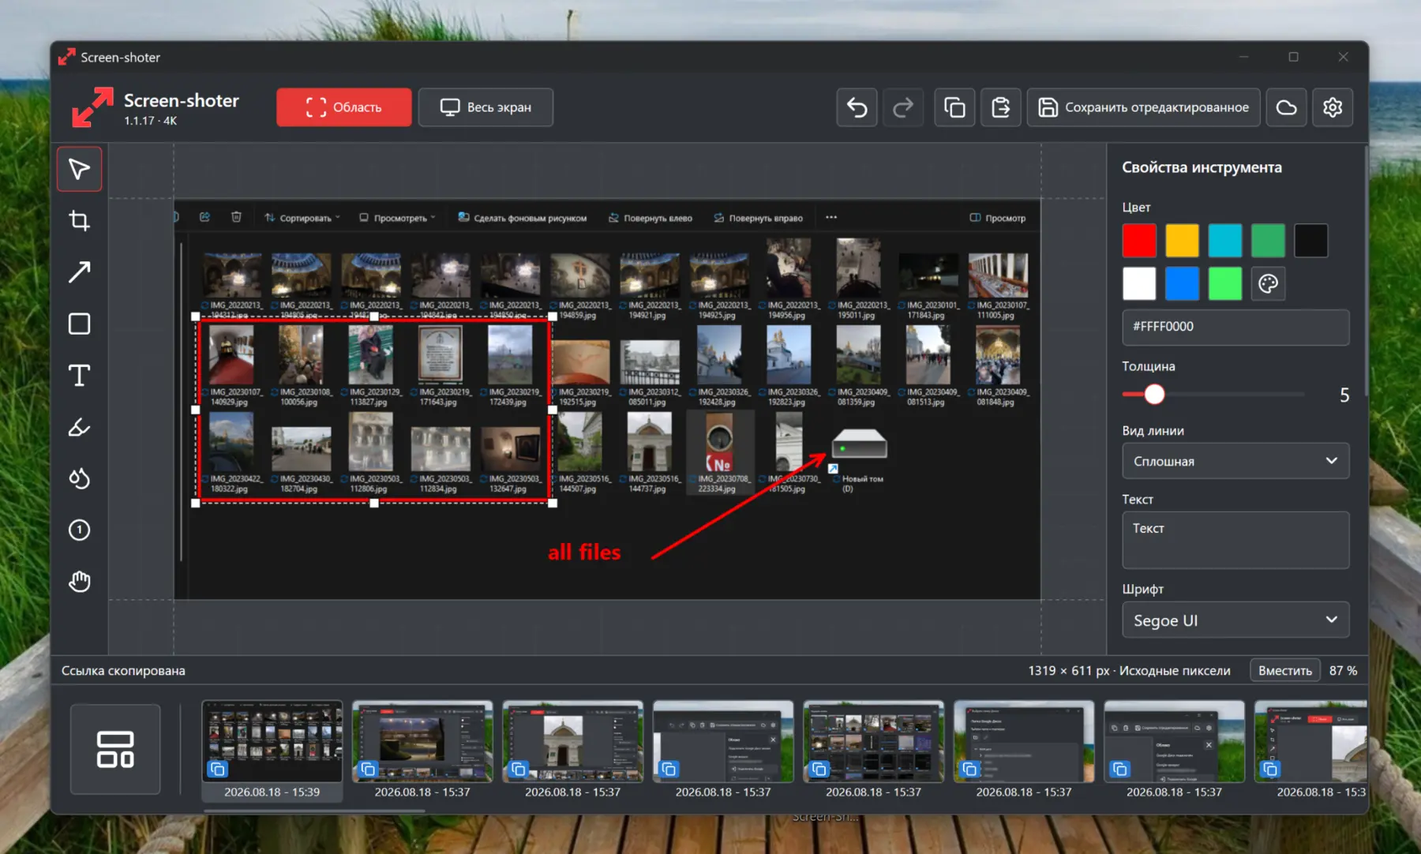
Task: Select the text tool
Action: pyautogui.click(x=79, y=375)
